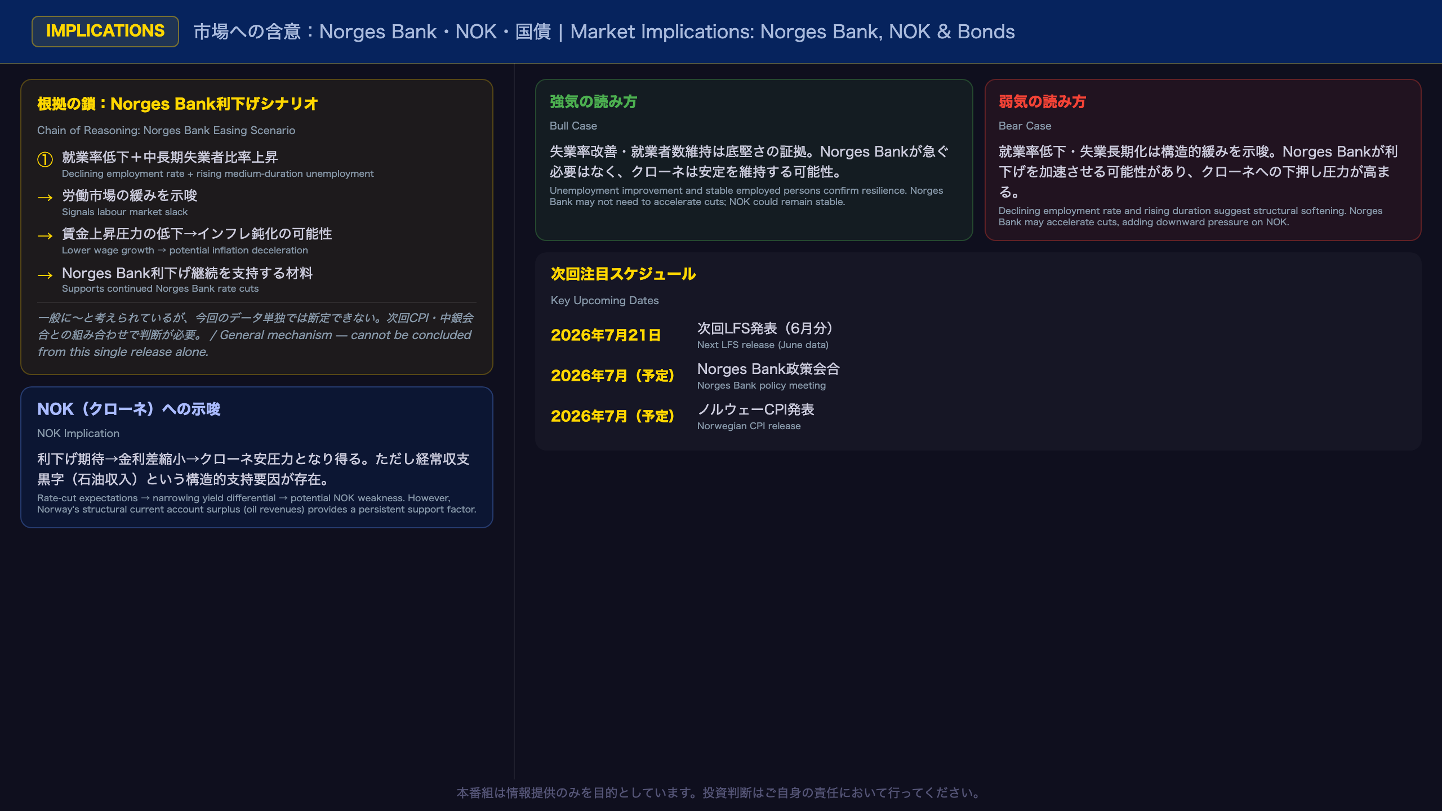Click 'Lower wage growth → potential inflation deceleration'
1442x811 pixels.
185,250
